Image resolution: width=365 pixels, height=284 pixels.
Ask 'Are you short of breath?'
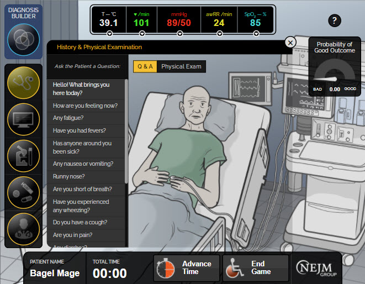[x=86, y=189]
